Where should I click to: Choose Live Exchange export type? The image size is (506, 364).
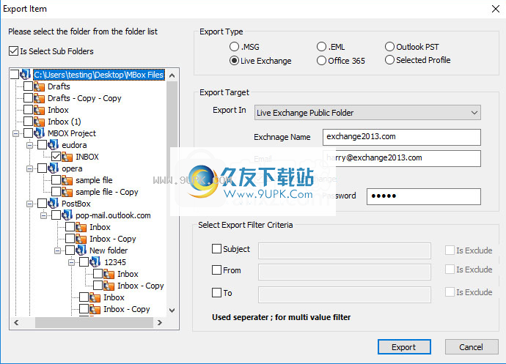tap(234, 61)
